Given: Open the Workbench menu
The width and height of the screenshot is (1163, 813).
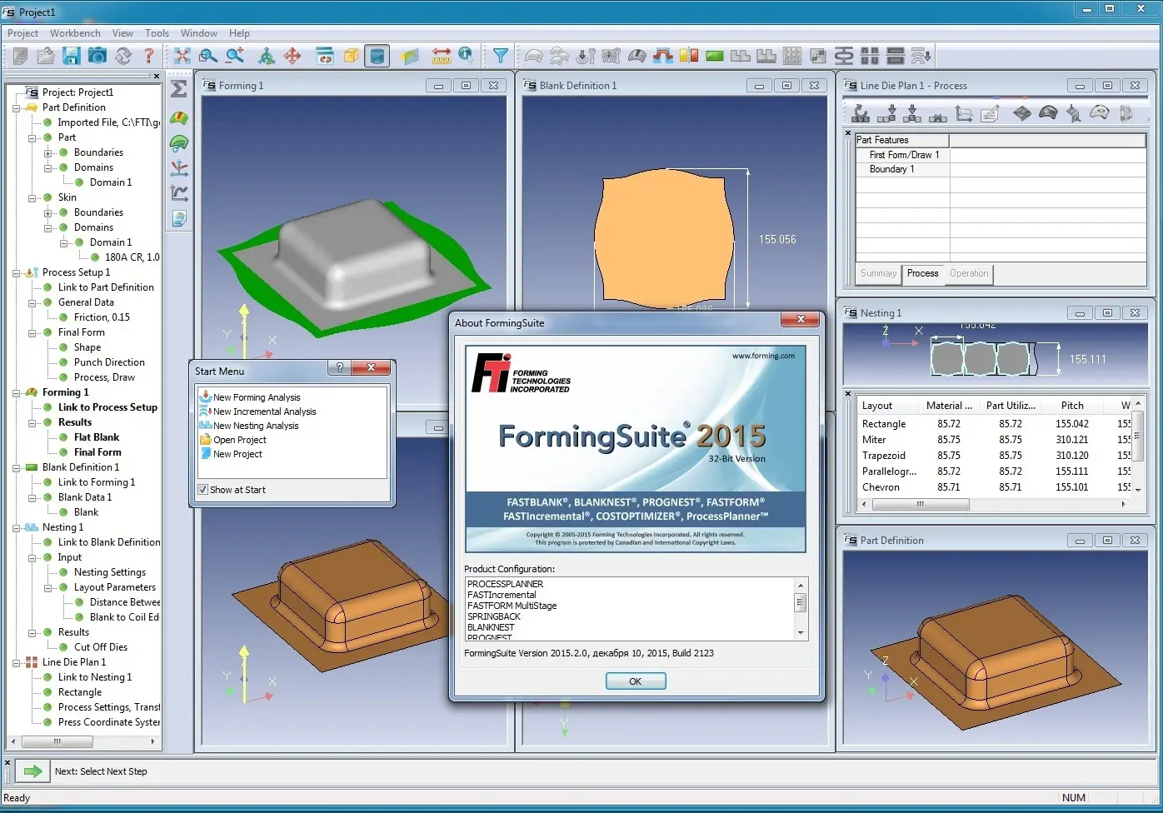Looking at the screenshot, I should 75,33.
